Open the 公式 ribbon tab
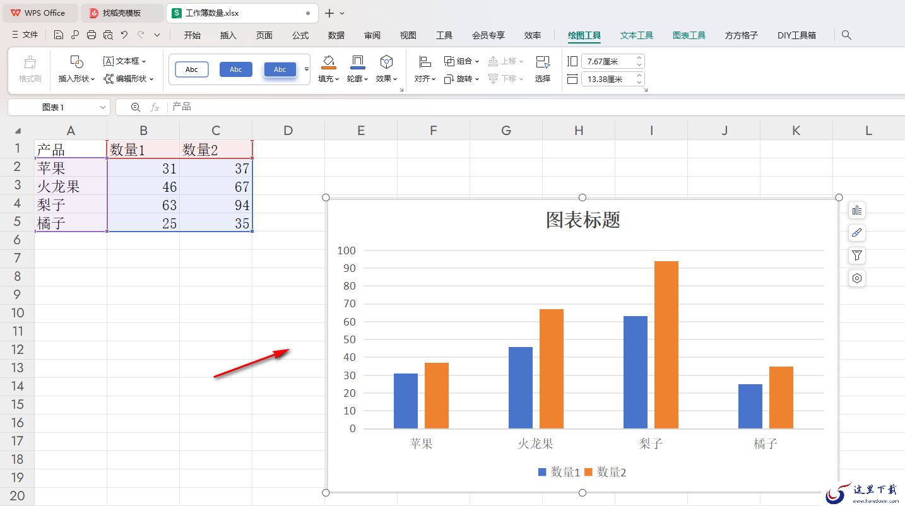Image resolution: width=905 pixels, height=506 pixels. tap(300, 35)
